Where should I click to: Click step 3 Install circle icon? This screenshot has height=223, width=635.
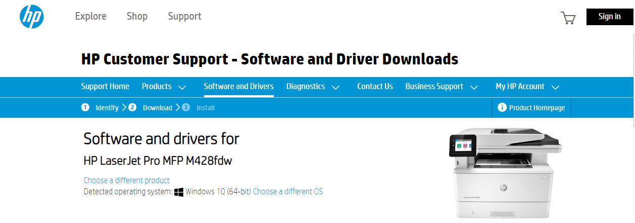186,108
